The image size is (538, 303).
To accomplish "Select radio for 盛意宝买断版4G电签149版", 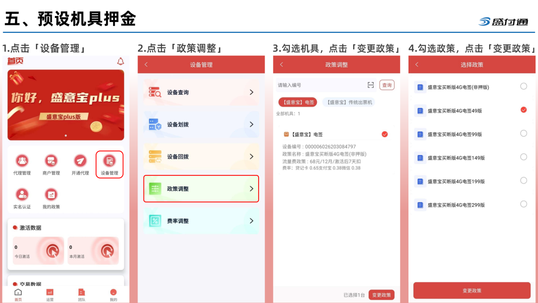I will click(x=524, y=157).
